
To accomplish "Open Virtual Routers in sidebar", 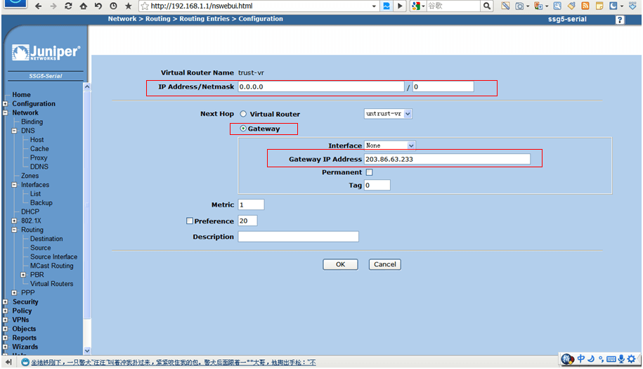I will [x=51, y=284].
